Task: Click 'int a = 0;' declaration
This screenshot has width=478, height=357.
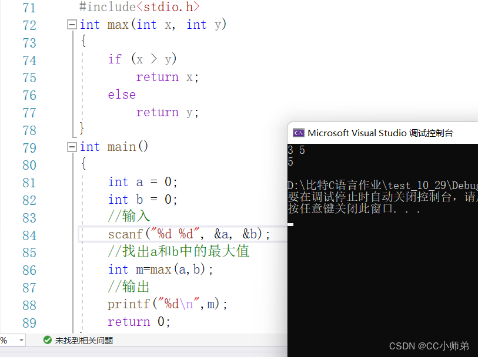Action: coord(143,182)
